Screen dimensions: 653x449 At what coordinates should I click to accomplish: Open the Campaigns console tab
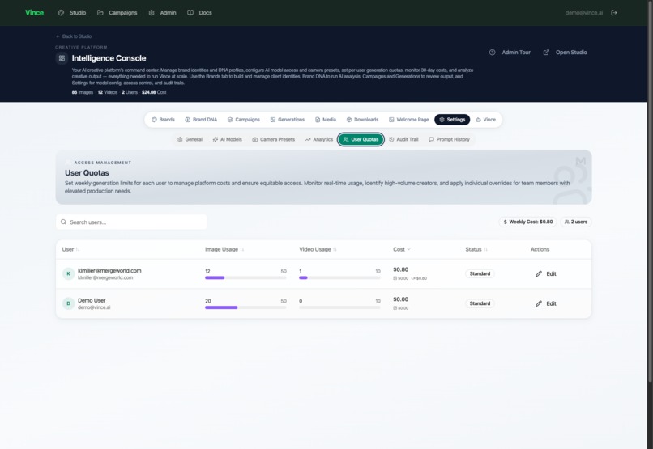pos(244,120)
